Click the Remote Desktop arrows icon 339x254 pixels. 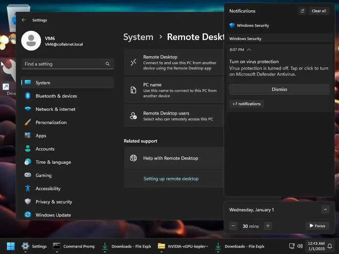coord(133,62)
